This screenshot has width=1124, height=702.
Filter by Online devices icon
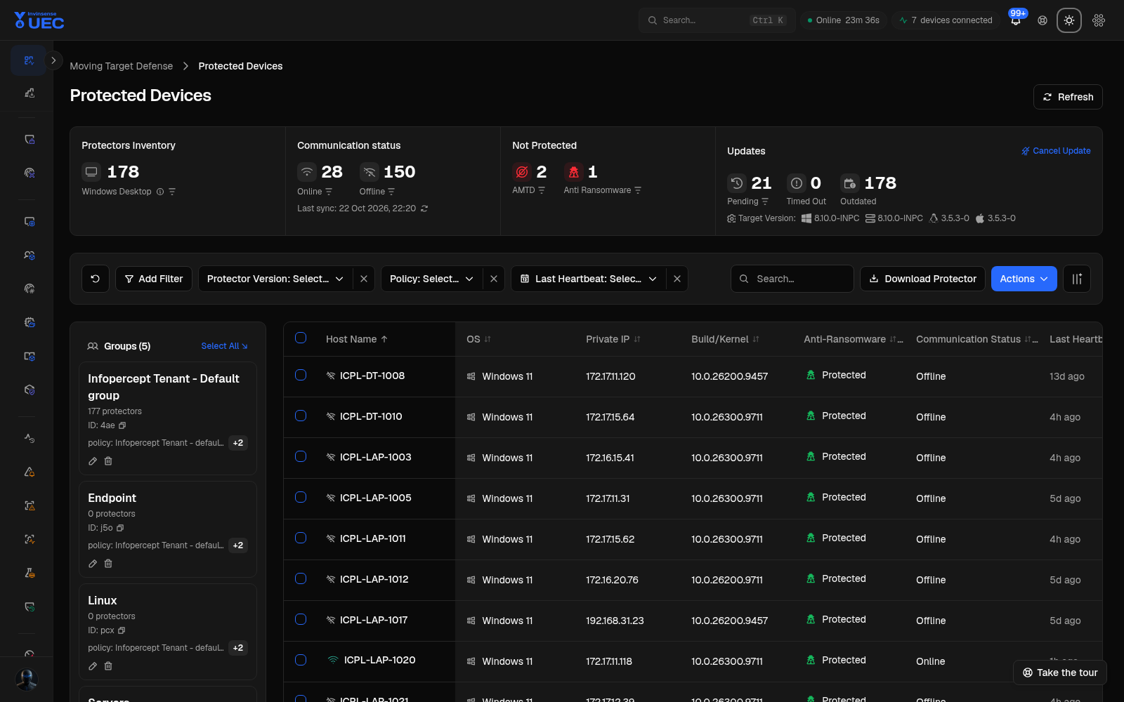[329, 192]
